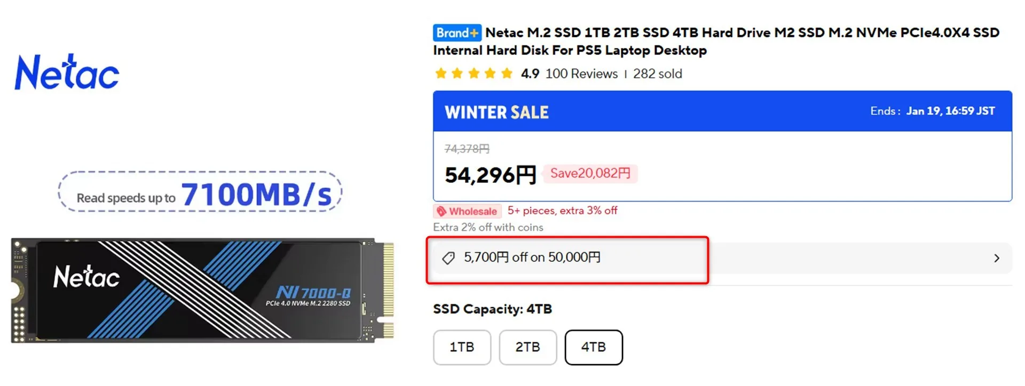Click the 54,296円 sale price
Viewport: 1025px width, 386px height.
point(490,175)
